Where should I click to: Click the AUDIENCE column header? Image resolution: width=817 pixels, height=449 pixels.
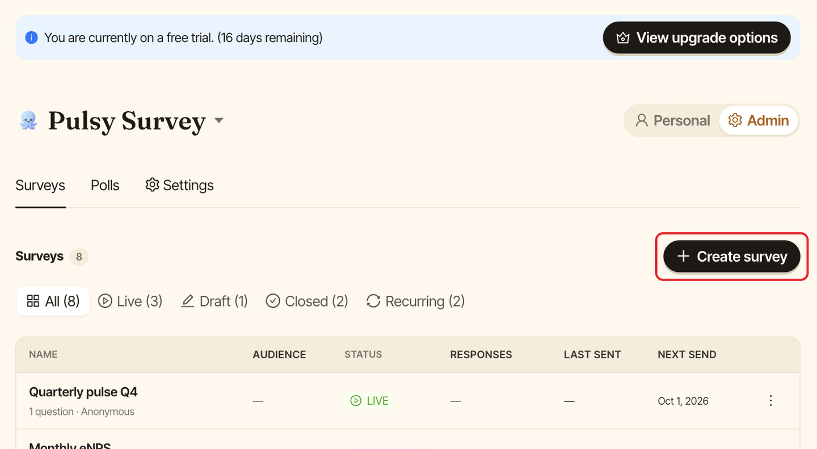click(x=279, y=355)
